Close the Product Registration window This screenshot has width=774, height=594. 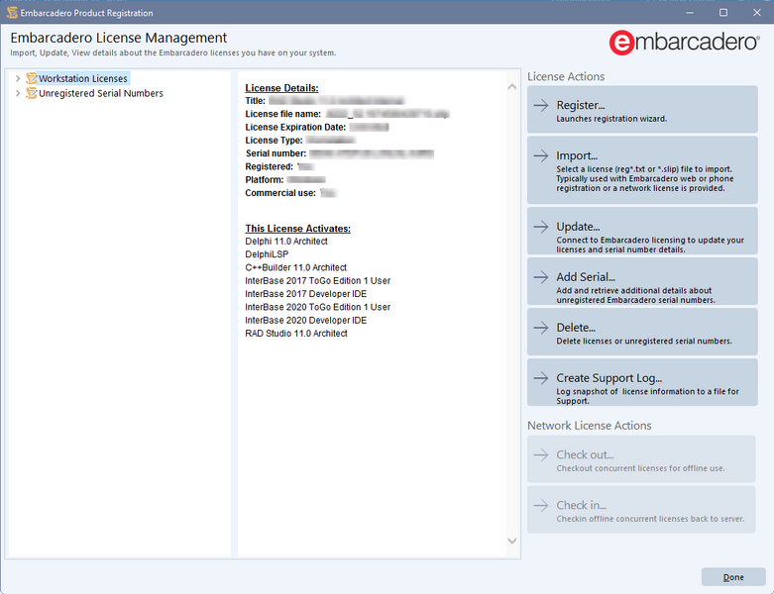tap(757, 13)
